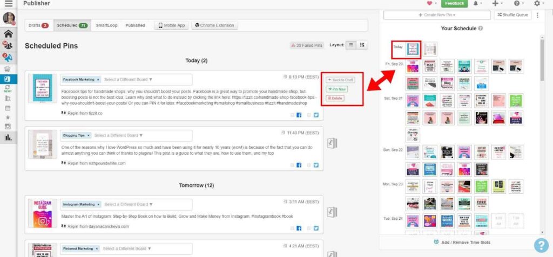Click the green Feedback button
553x257 pixels.
[454, 4]
